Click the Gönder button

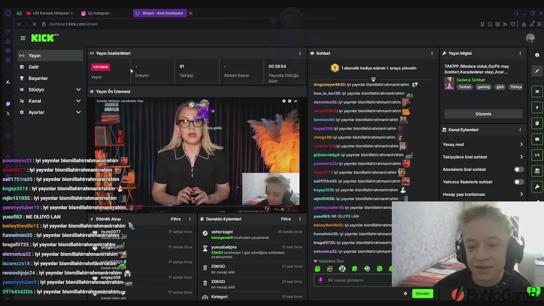point(422,294)
